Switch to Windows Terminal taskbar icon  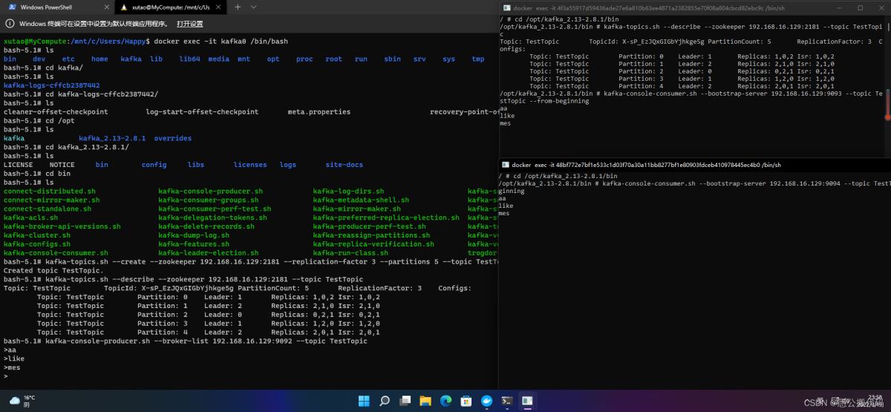pos(506,401)
